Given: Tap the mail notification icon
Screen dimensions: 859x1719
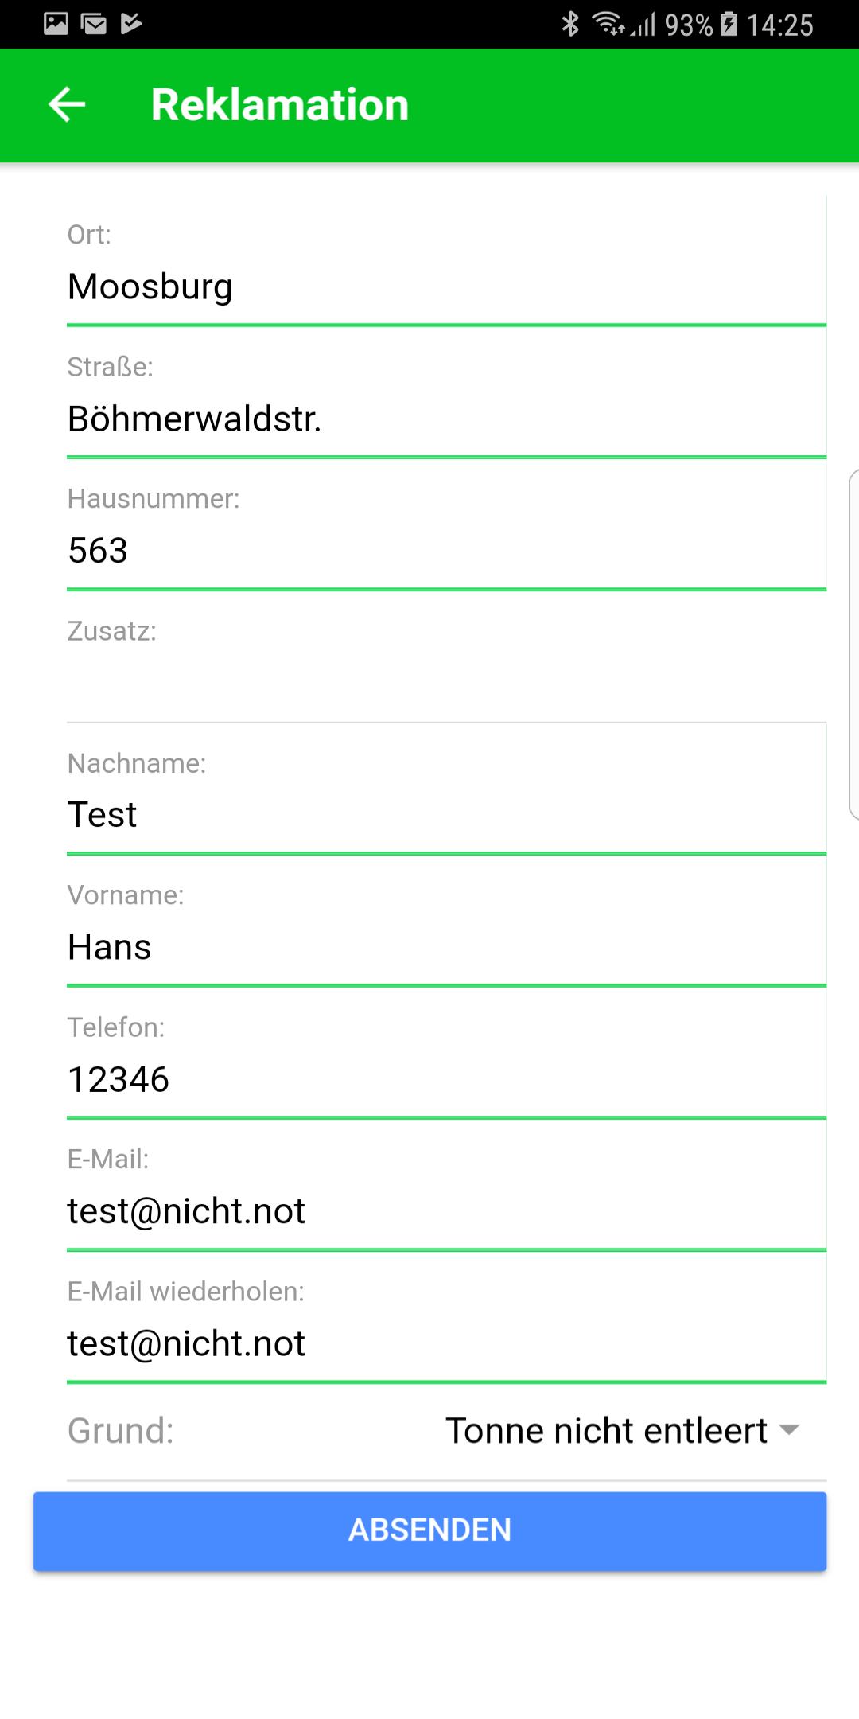Looking at the screenshot, I should [94, 24].
